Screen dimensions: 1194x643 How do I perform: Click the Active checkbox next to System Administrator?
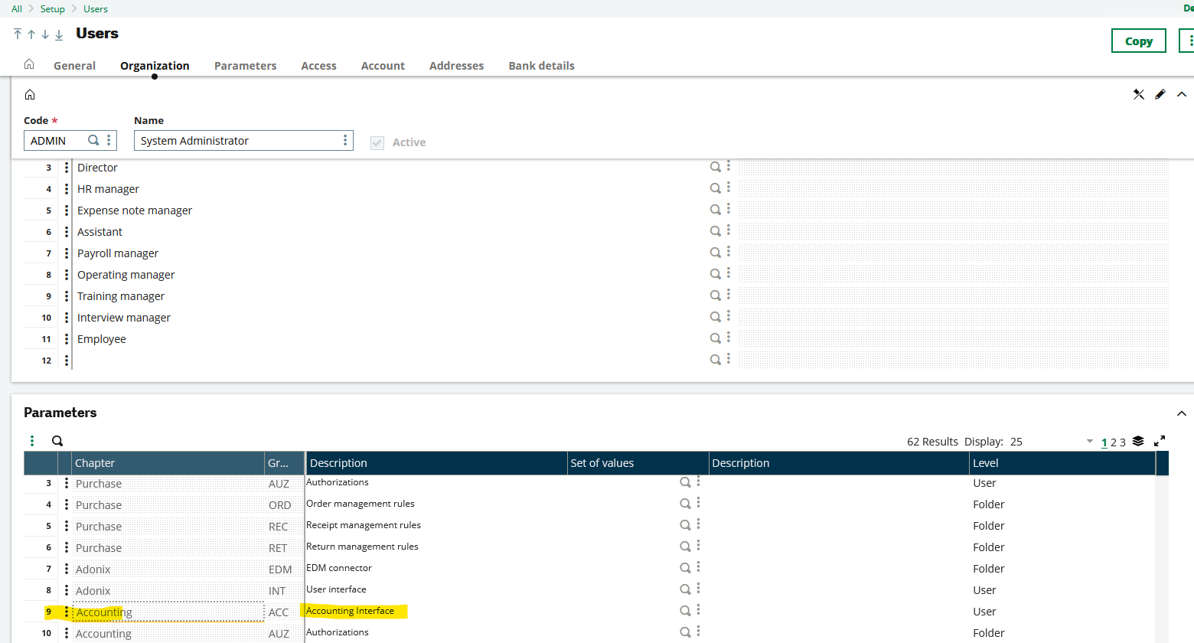pos(377,142)
